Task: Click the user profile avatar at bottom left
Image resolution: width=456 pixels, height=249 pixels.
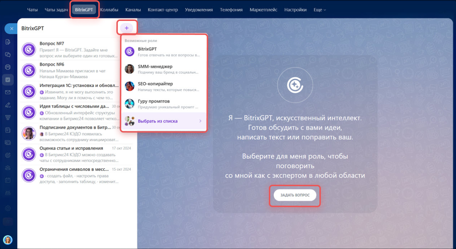Action: (8, 240)
